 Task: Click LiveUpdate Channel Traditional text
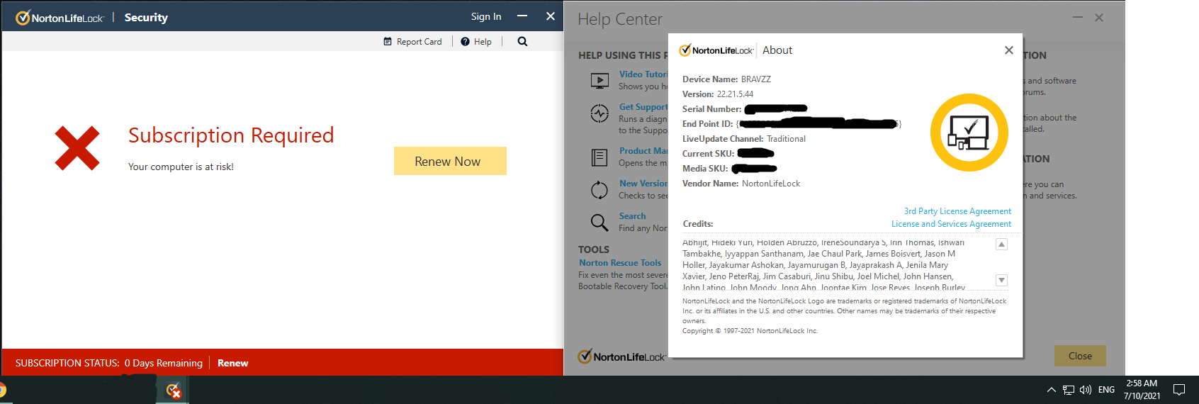(x=744, y=139)
